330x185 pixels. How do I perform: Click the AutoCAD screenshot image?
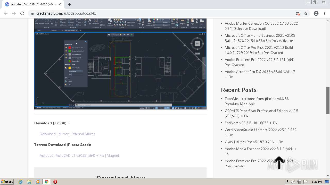coord(120,64)
